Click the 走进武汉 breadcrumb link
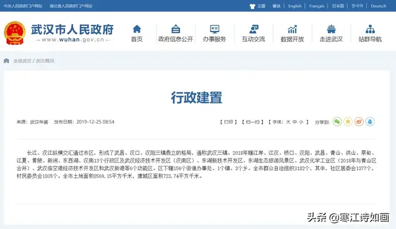This screenshot has height=229, width=396. [x=22, y=61]
